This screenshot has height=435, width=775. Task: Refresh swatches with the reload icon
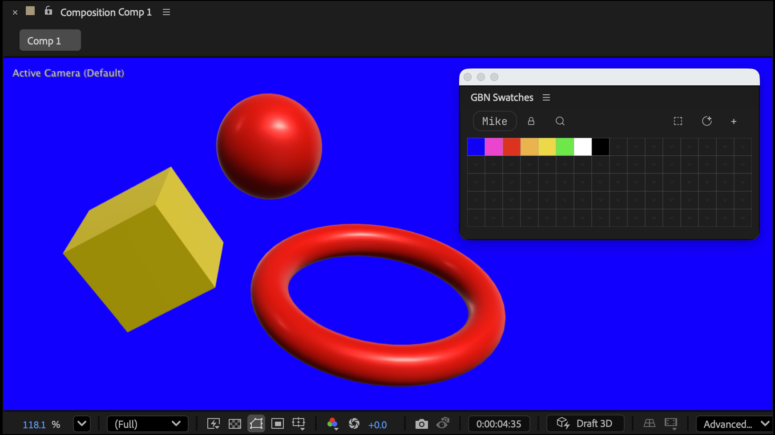tap(707, 121)
